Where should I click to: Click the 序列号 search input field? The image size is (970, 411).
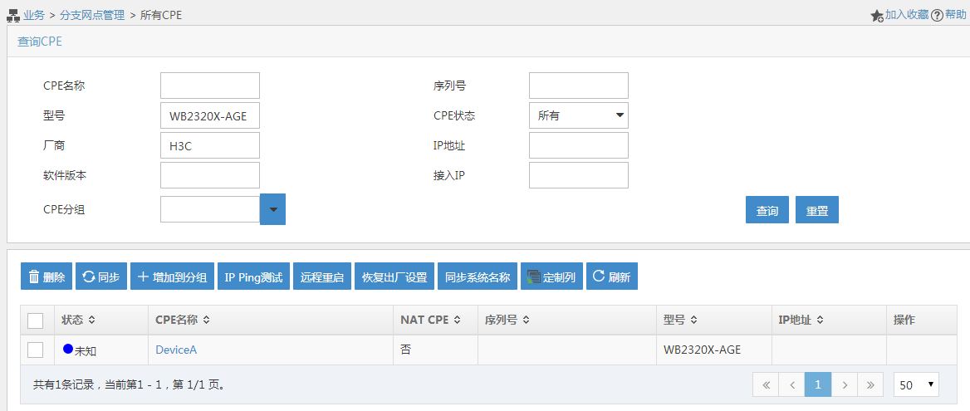pyautogui.click(x=578, y=86)
